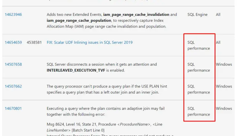Click Windows platform cell in 14507662 row

point(224,86)
